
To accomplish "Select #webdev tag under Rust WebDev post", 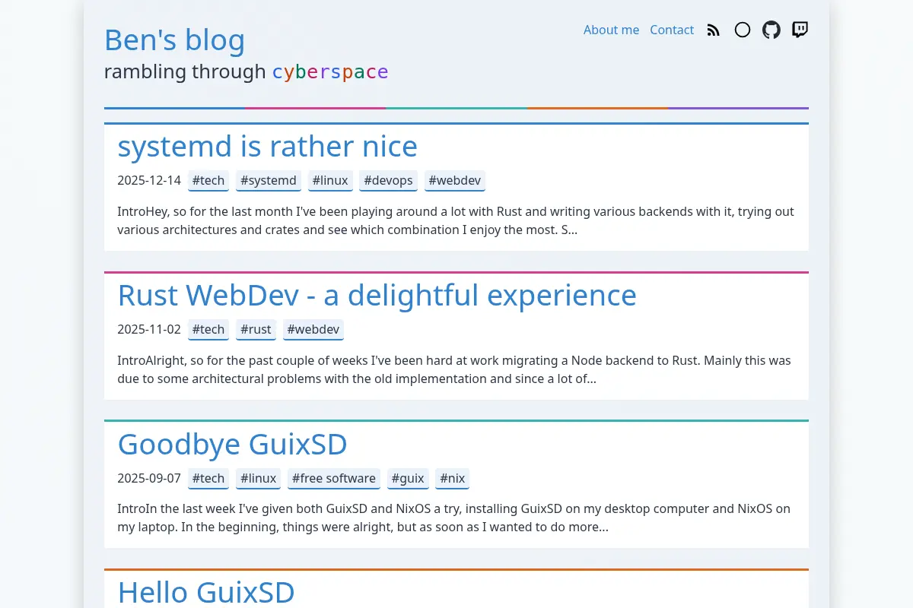I will (313, 329).
